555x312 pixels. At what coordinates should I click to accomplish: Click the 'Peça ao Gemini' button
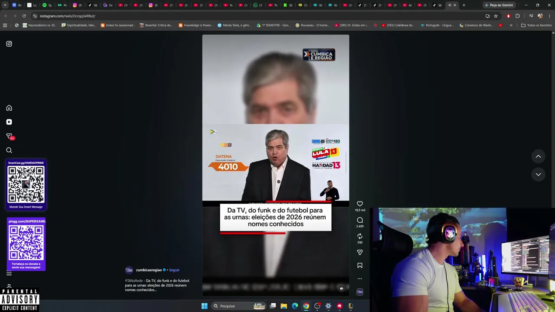499,5
